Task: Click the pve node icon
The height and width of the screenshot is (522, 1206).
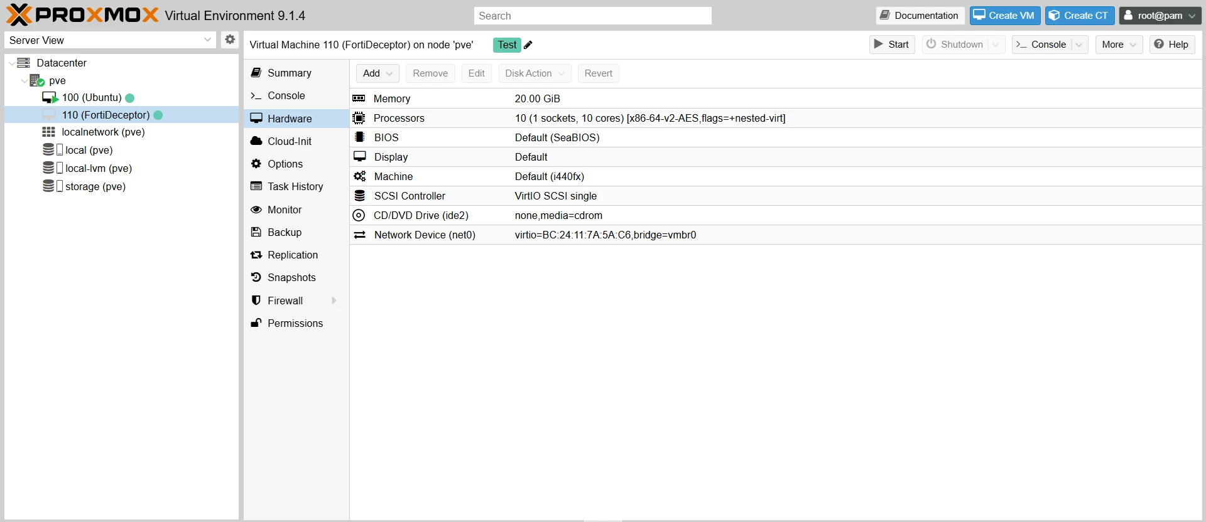Action: (37, 80)
